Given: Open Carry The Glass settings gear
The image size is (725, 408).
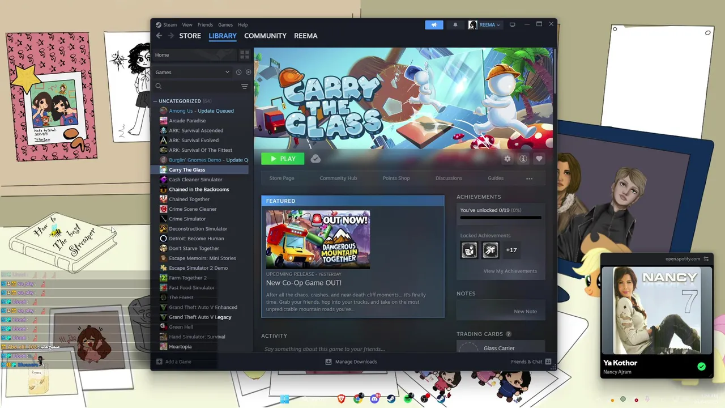Looking at the screenshot, I should pyautogui.click(x=507, y=159).
